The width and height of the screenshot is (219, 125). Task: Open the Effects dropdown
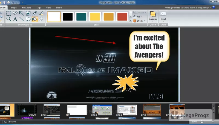pos(139,21)
